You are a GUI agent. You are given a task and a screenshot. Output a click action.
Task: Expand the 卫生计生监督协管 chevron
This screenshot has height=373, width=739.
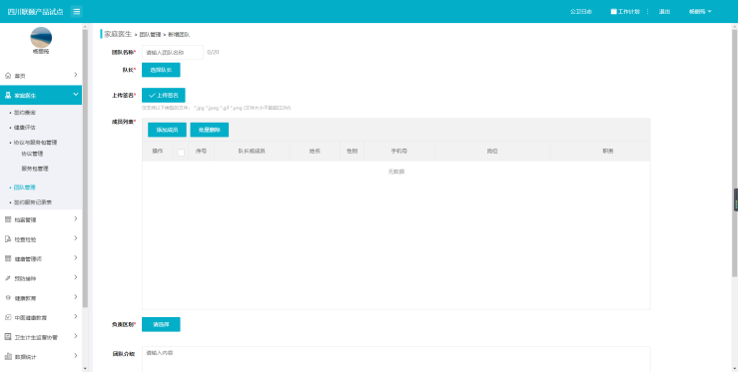(x=76, y=336)
